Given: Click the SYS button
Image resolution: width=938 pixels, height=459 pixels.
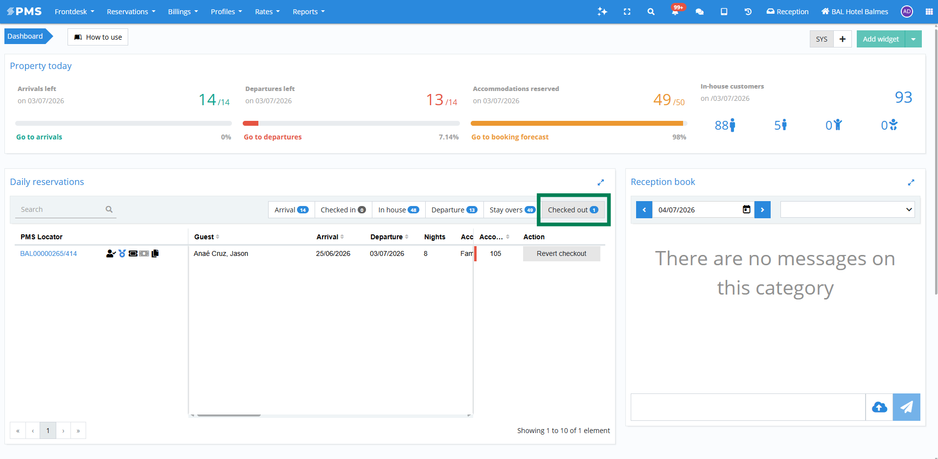Looking at the screenshot, I should [x=822, y=39].
